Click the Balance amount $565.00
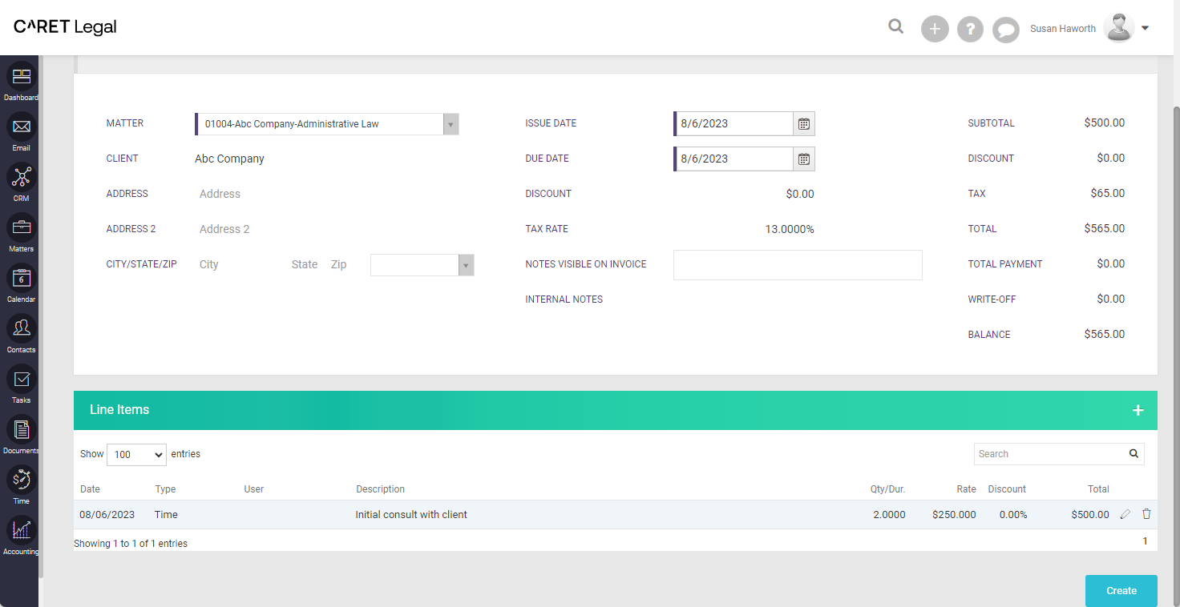Viewport: 1180px width, 607px height. [x=1104, y=334]
